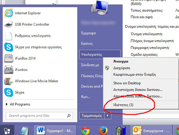
Task: Select Αντιστοίχιση δίσκου δικτύου option
Action: tap(138, 89)
